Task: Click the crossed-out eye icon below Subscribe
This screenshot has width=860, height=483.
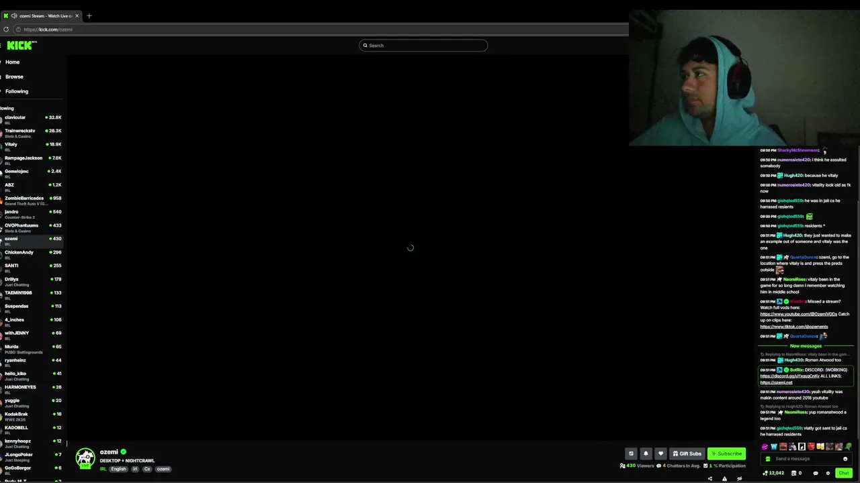Action: point(739,478)
